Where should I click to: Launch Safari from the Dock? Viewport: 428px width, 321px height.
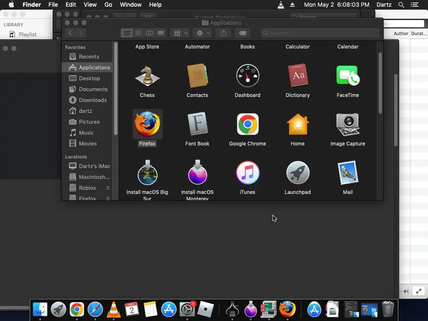point(95,310)
